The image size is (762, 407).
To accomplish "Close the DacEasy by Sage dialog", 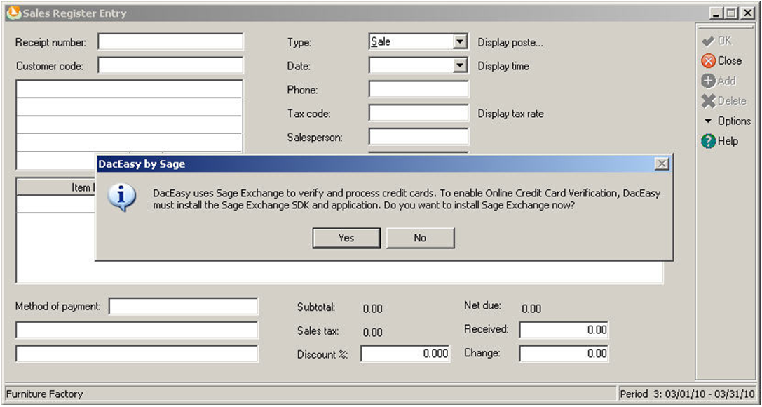I will (661, 164).
